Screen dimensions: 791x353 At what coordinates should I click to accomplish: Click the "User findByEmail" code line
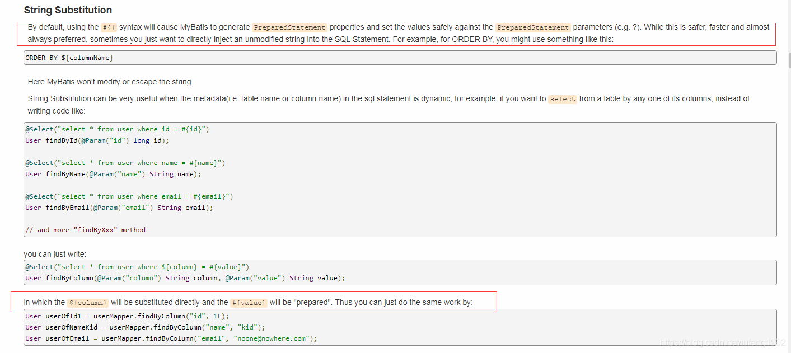(119, 208)
